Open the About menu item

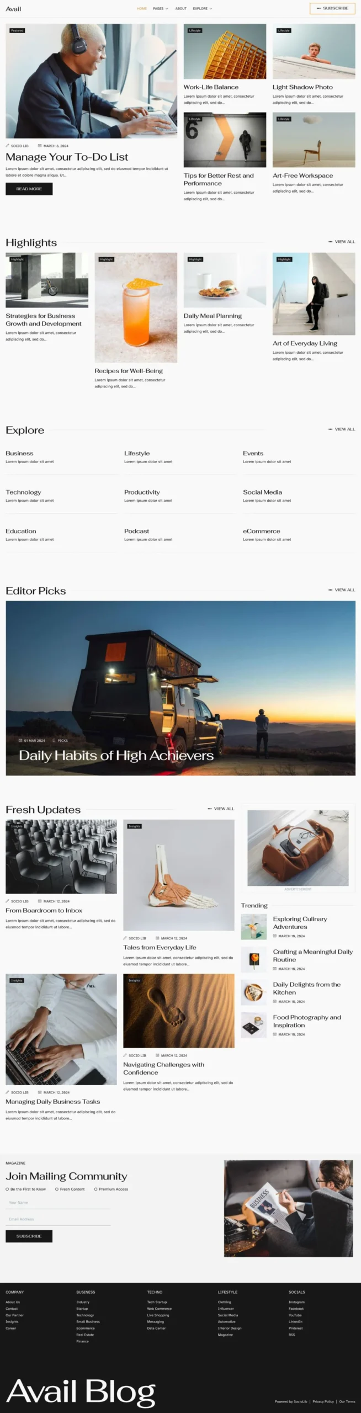tap(181, 9)
